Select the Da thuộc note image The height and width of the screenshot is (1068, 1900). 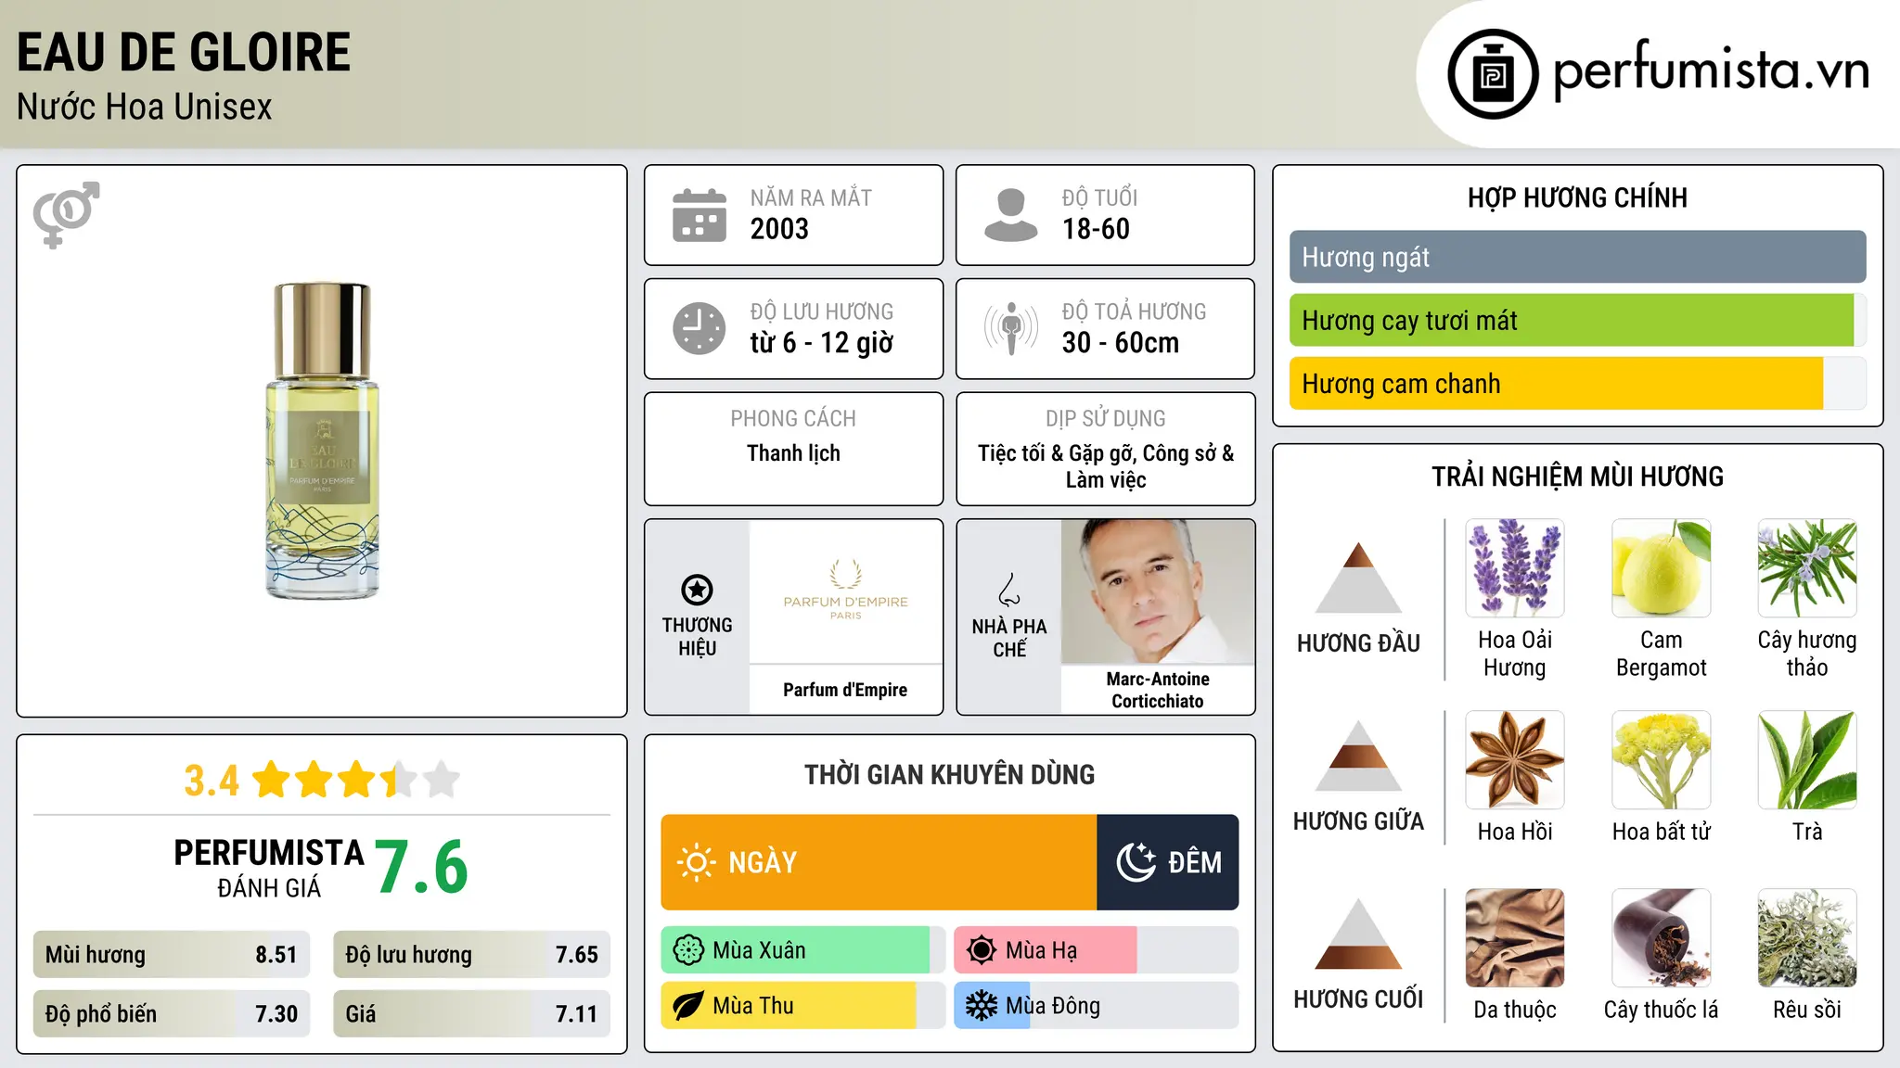pyautogui.click(x=1515, y=938)
